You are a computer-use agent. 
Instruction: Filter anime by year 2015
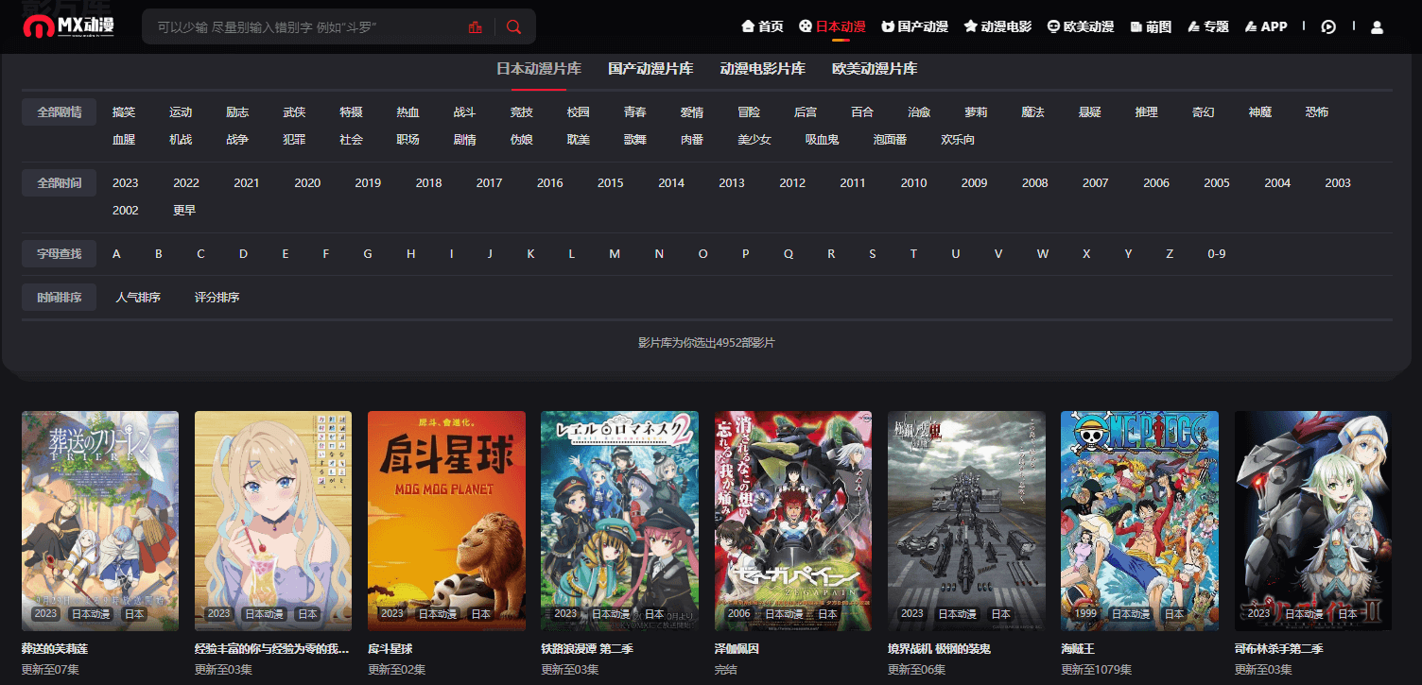coord(610,182)
